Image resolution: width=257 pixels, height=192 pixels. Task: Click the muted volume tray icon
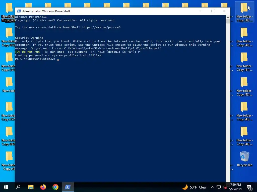click(224, 187)
